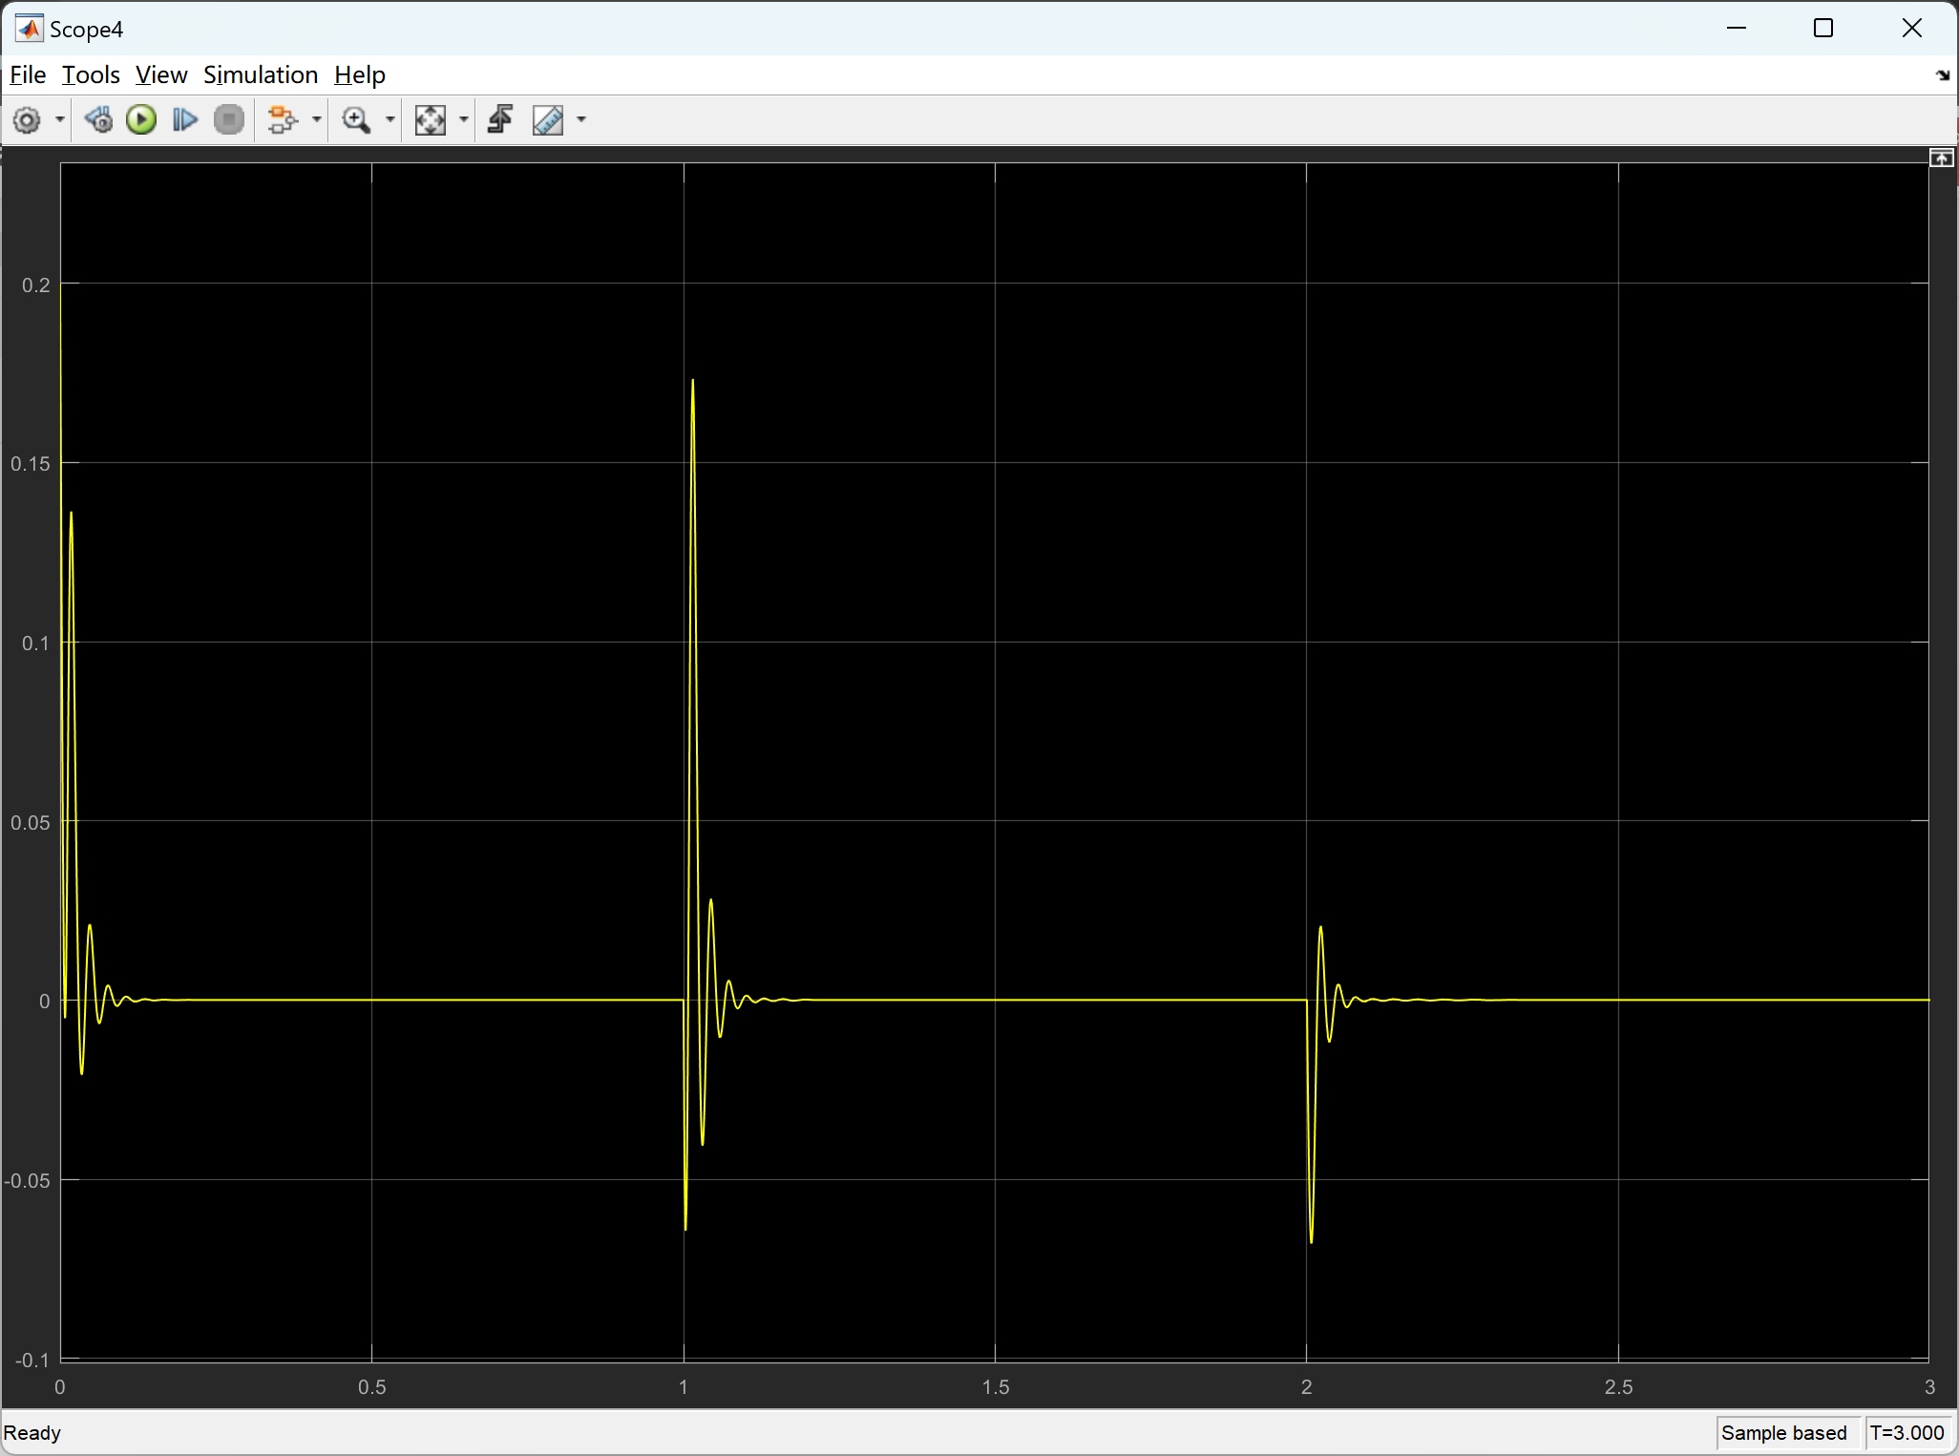Screen dimensions: 1959x1456
Task: Click the Step Back button
Action: (x=98, y=120)
